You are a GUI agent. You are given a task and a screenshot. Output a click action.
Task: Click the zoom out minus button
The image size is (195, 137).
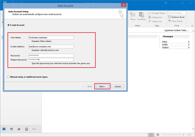163,135
